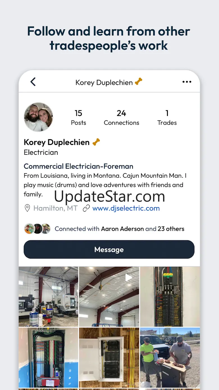Viewport: 219px width, 390px height.
Task: Tap the 23 others connections link
Action: (171, 229)
